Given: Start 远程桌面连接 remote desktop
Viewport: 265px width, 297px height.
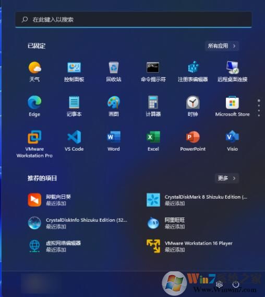Looking at the screenshot, I should (x=232, y=72).
